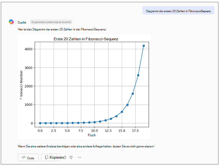The width and height of the screenshot is (219, 165).
Task: Click the user prompt bubble about Fibonacci-Sequenz
Action: click(178, 10)
